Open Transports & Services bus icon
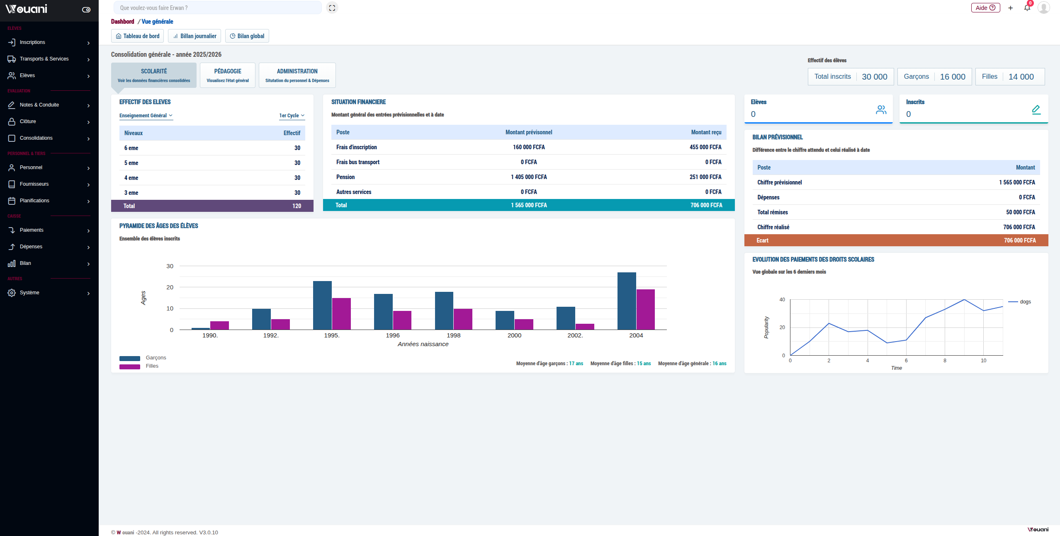The height and width of the screenshot is (536, 1060). point(12,59)
